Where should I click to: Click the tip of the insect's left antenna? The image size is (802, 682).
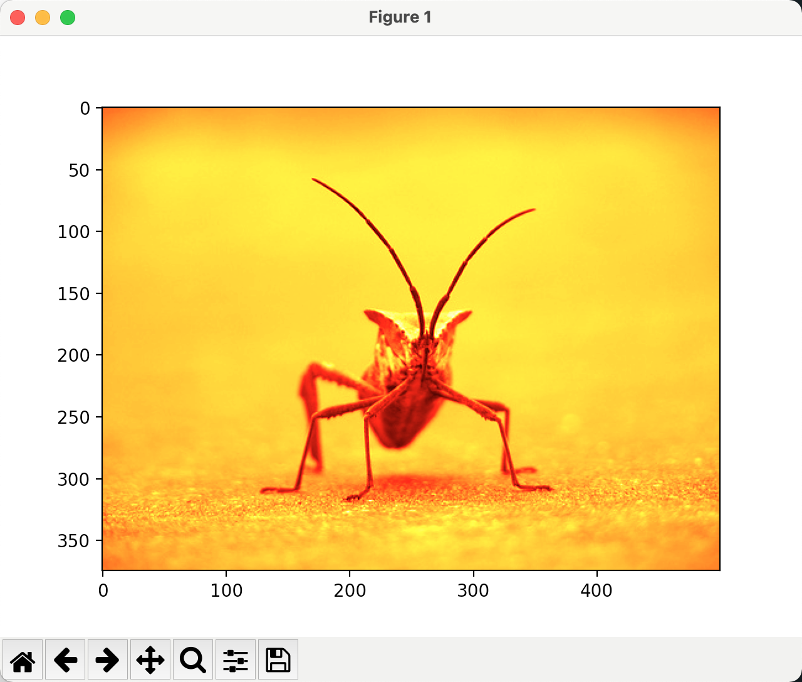314,180
